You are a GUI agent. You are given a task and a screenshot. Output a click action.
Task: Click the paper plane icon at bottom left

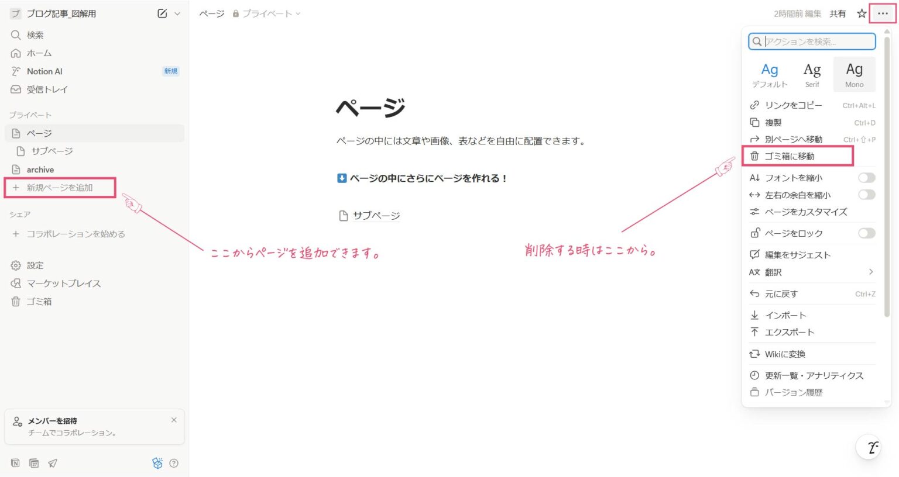53,462
